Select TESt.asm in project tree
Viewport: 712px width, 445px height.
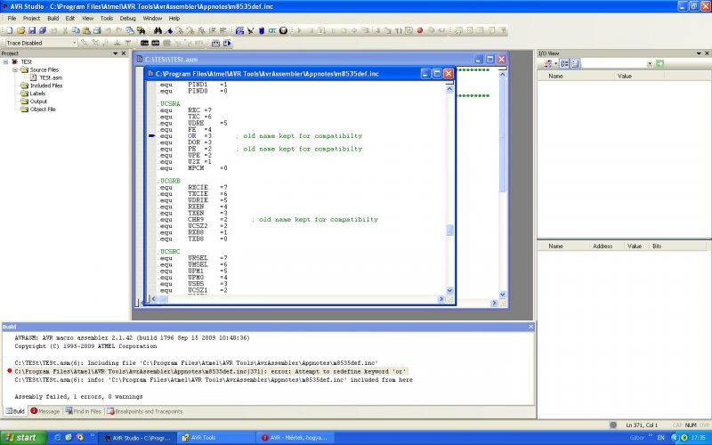coord(51,77)
